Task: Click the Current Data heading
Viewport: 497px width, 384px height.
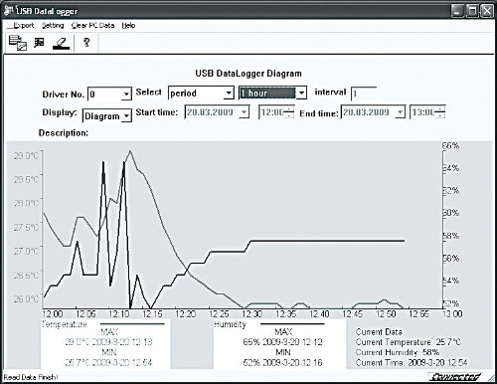Action: point(379,332)
